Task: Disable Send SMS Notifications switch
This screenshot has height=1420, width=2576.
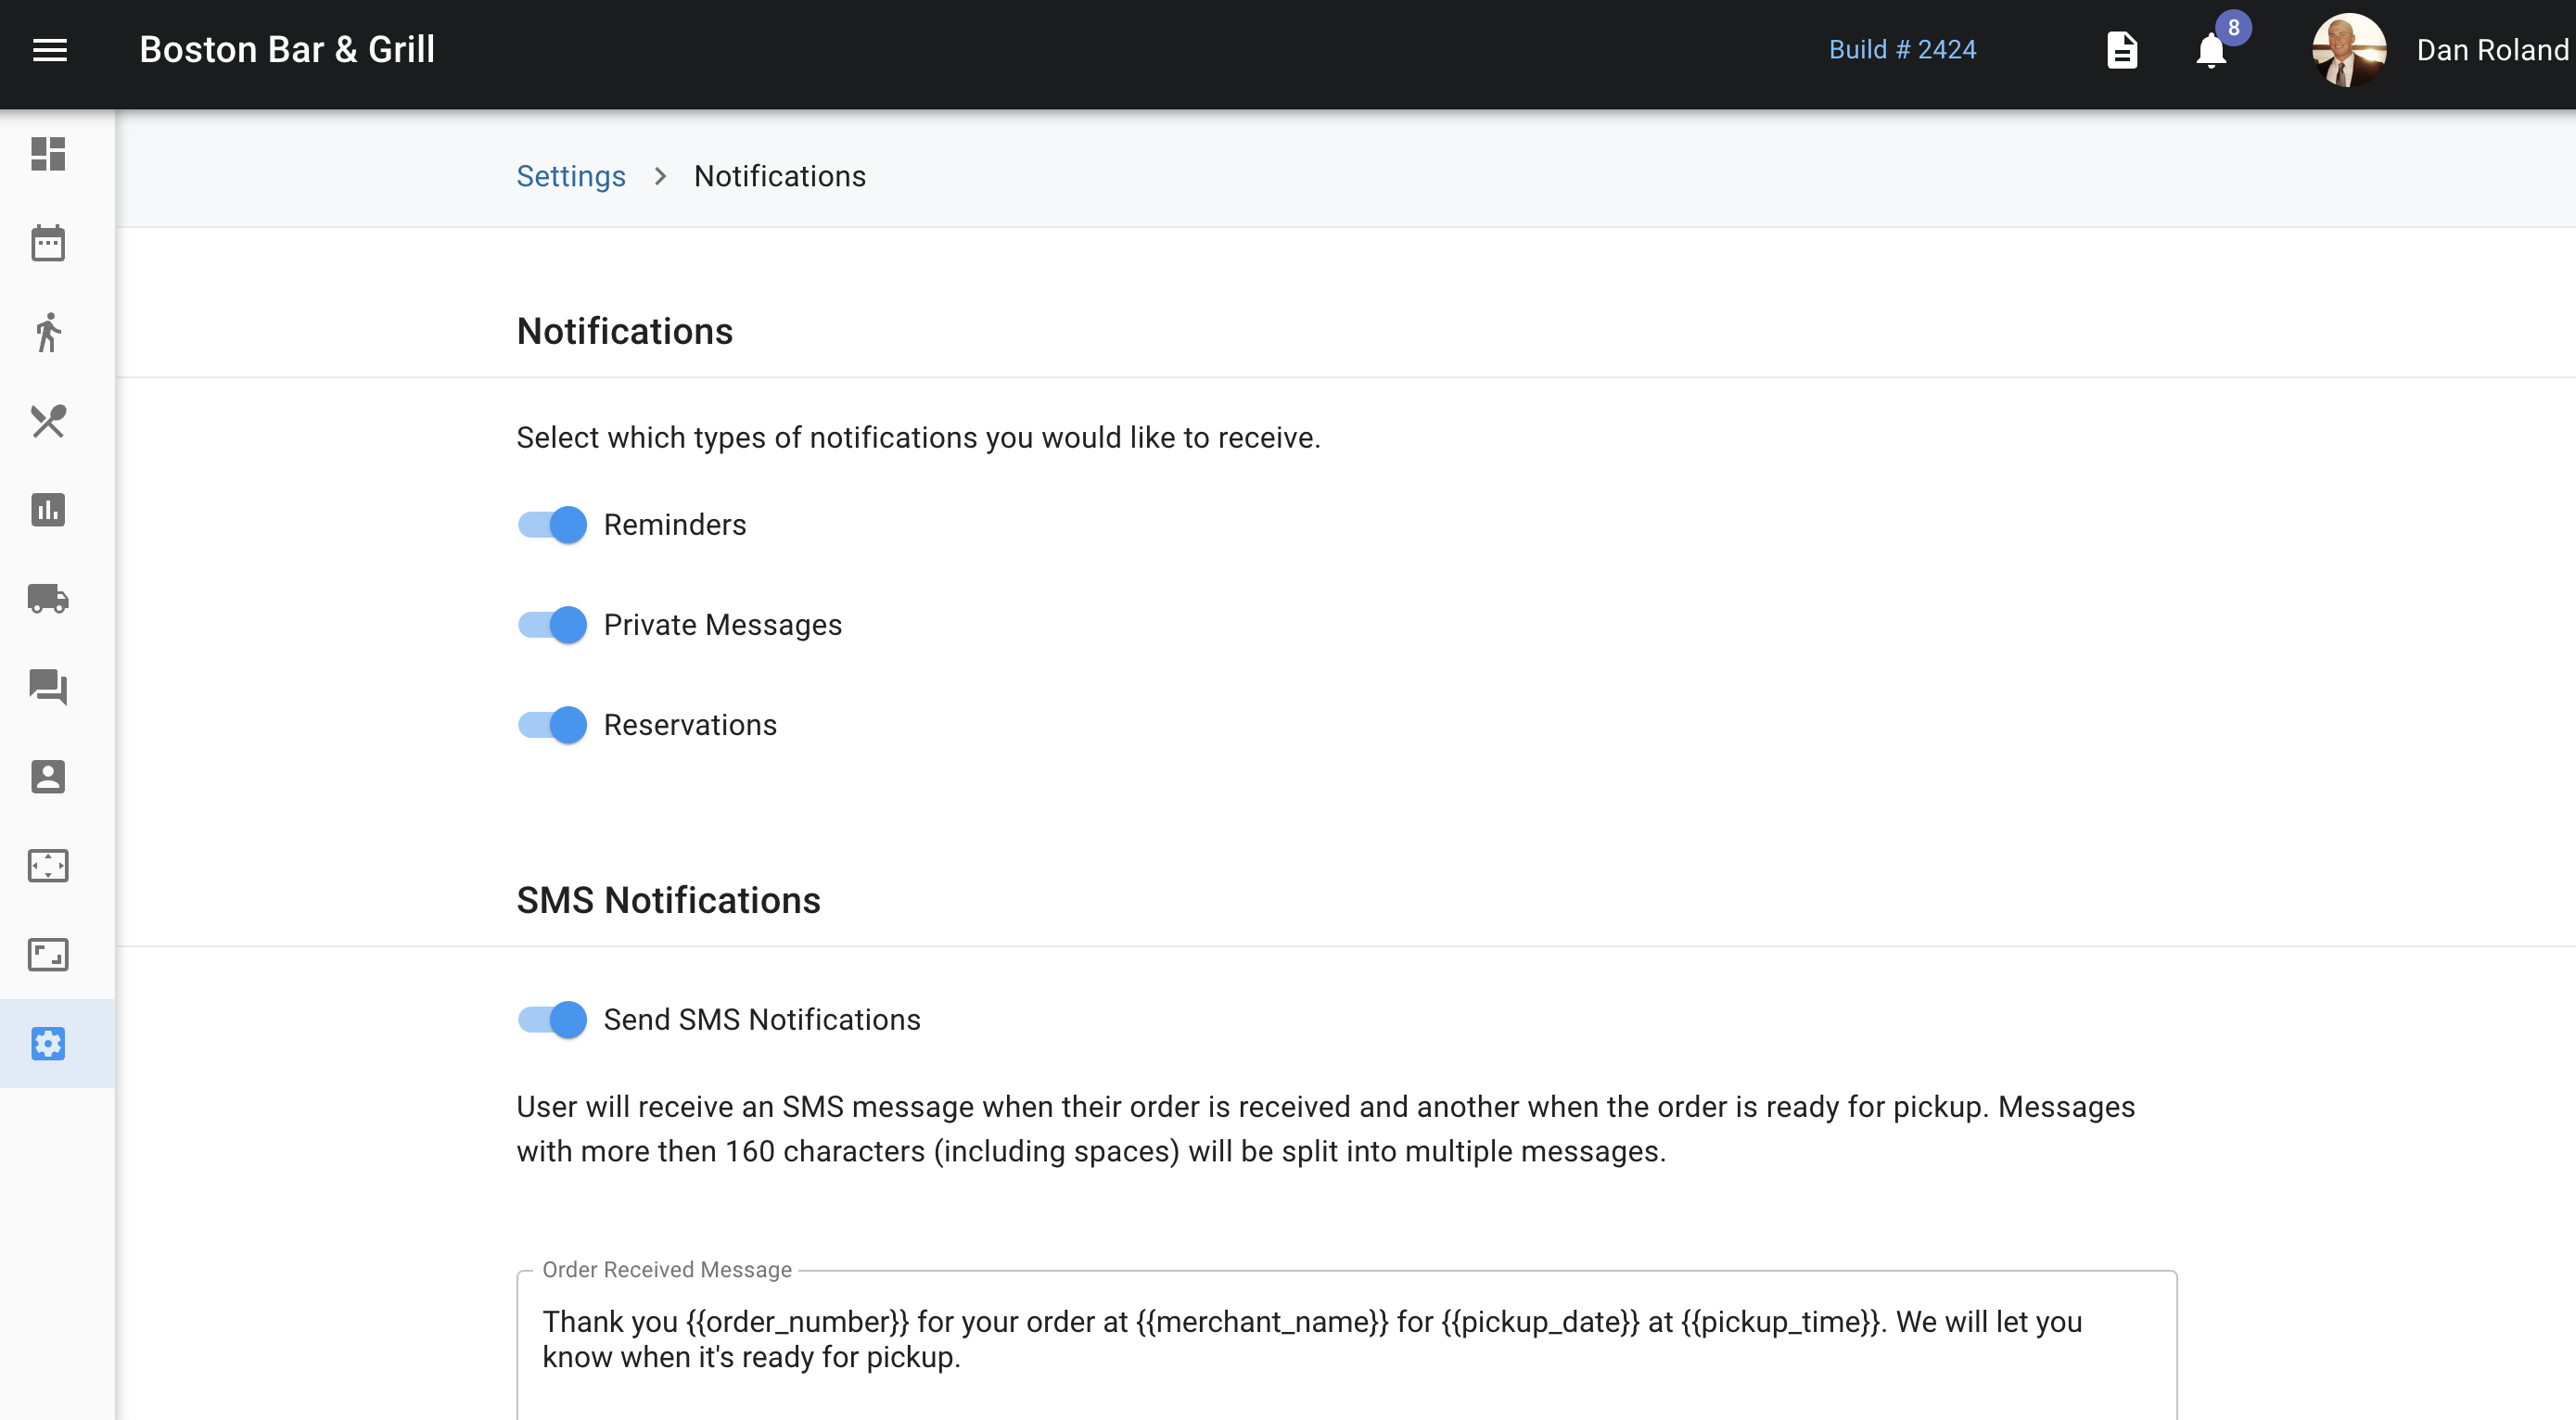Action: click(552, 1020)
